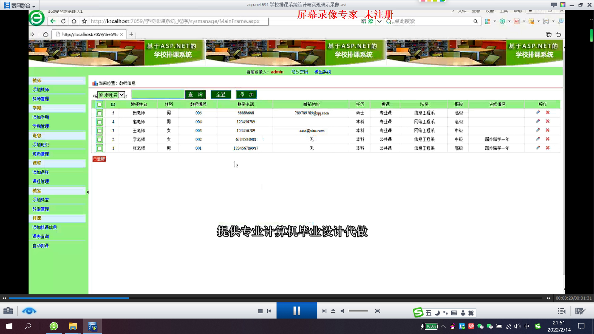Image resolution: width=594 pixels, height=334 pixels.
Task: Click the red 删除 button below table
Action: click(99, 159)
